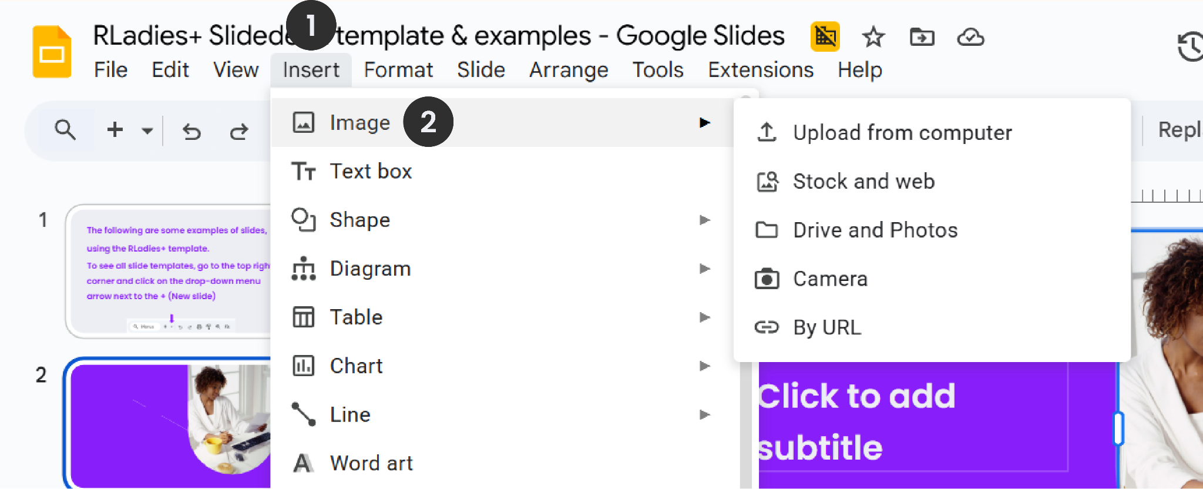This screenshot has height=489, width=1203.
Task: Open the Help menu
Action: [x=860, y=70]
